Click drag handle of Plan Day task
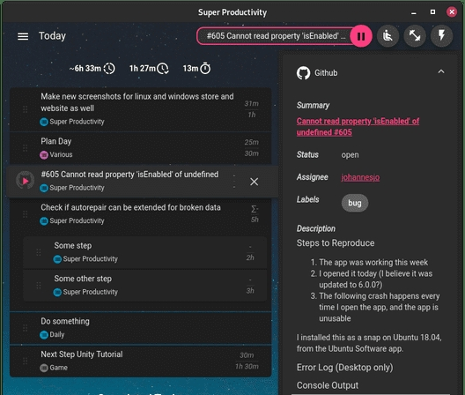The image size is (465, 395). coord(26,148)
